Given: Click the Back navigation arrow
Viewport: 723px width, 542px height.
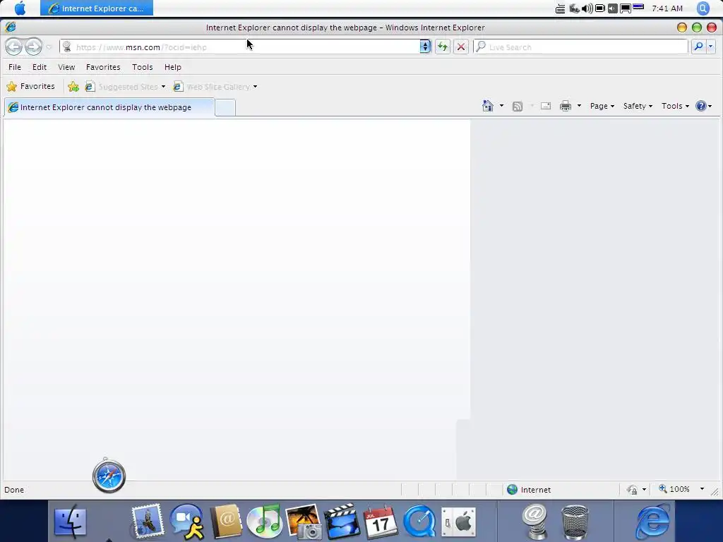Looking at the screenshot, I should (x=14, y=47).
